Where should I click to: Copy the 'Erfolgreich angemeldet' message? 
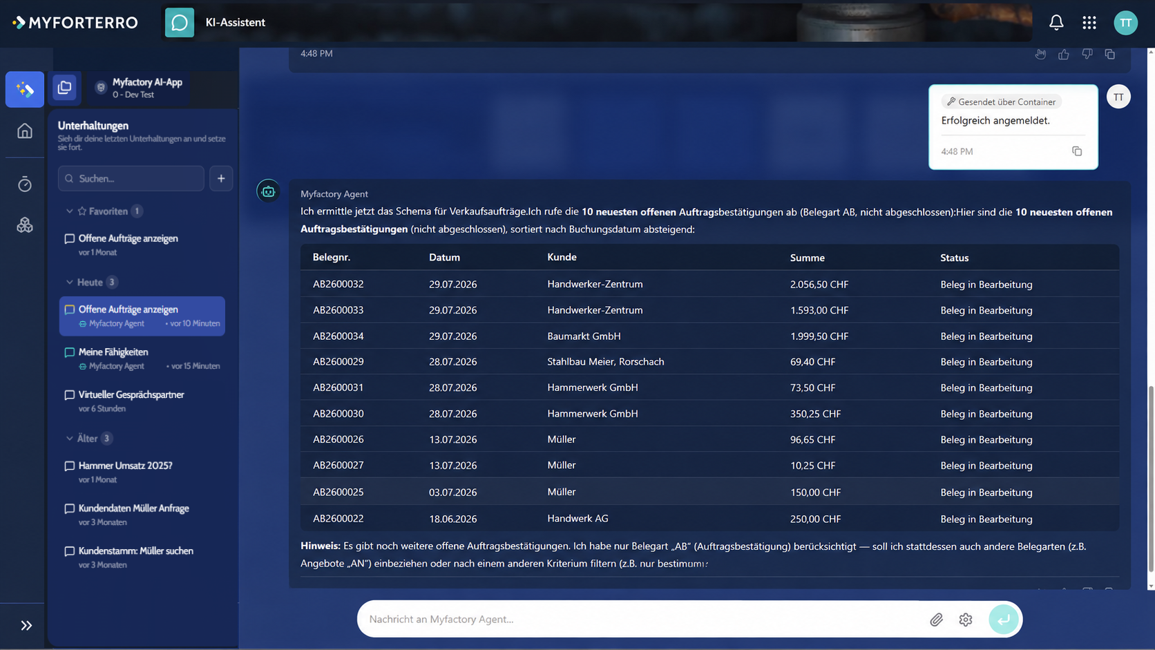click(x=1077, y=151)
